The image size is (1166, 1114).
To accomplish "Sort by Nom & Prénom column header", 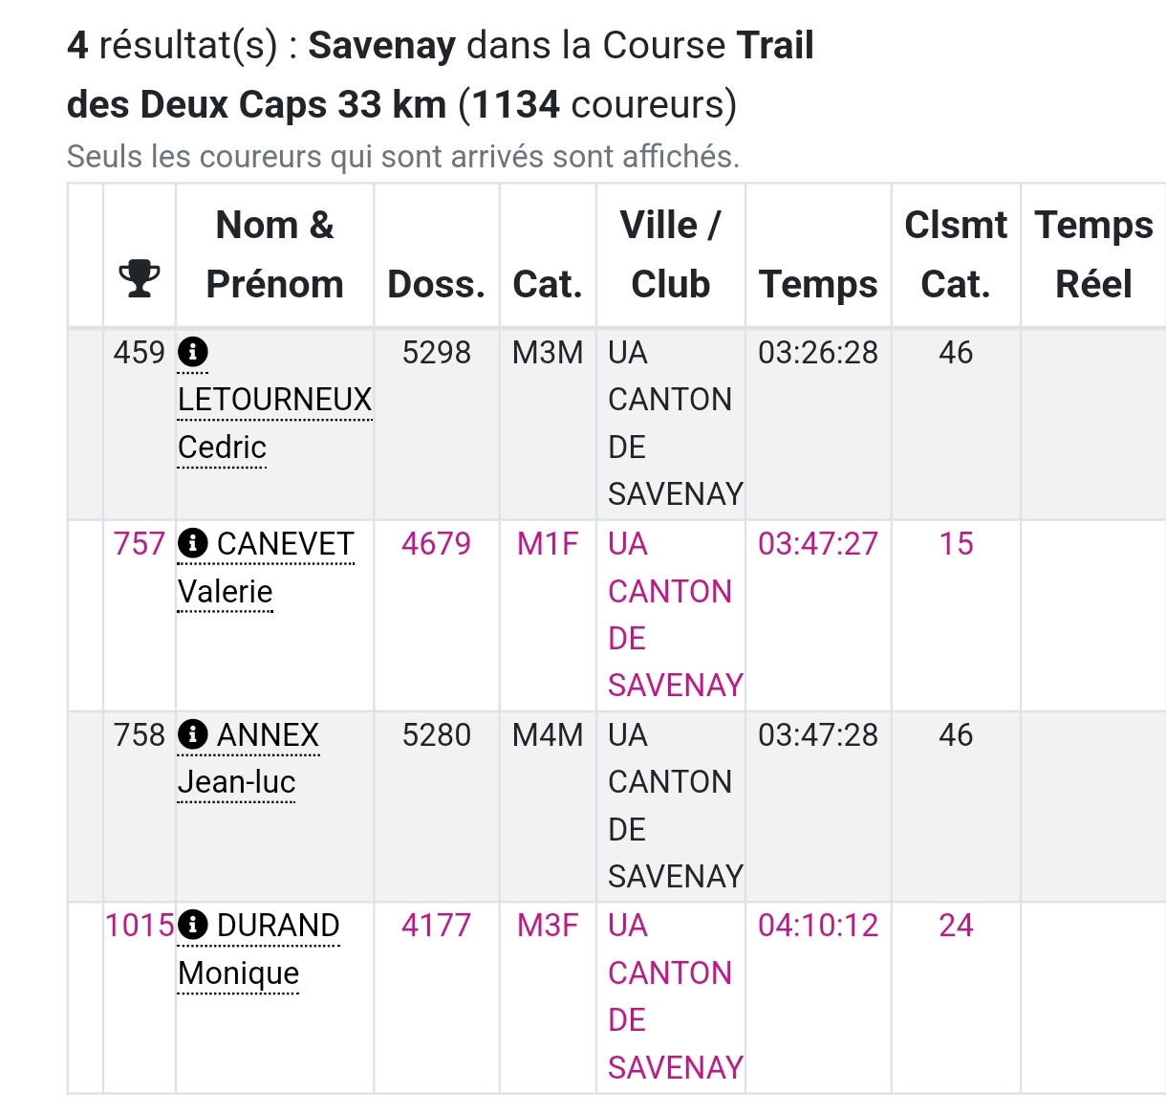I will click(274, 254).
